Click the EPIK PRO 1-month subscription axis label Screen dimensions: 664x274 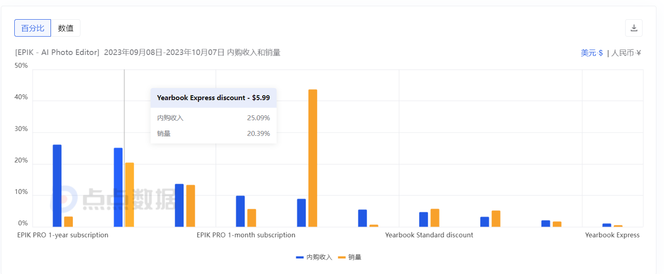[246, 235]
